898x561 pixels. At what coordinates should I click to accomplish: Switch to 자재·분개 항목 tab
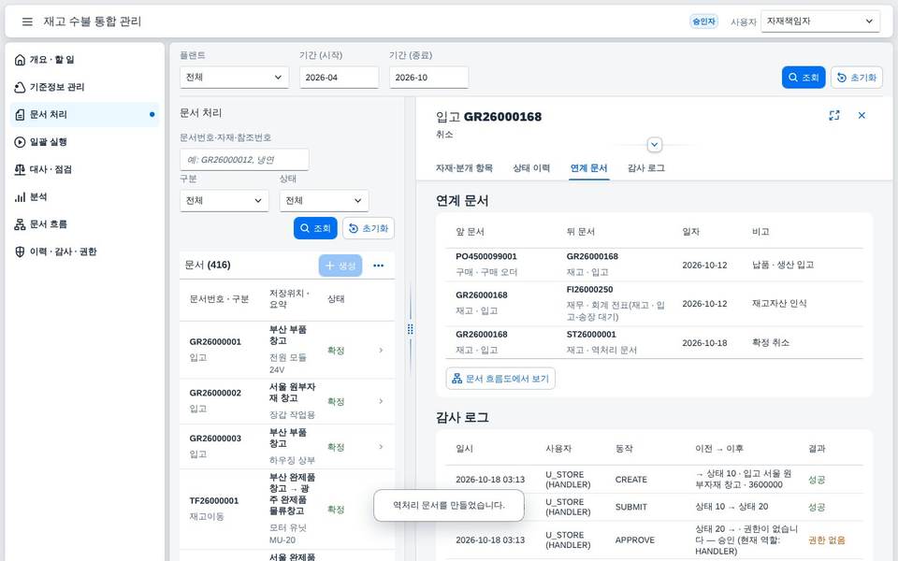pyautogui.click(x=464, y=168)
